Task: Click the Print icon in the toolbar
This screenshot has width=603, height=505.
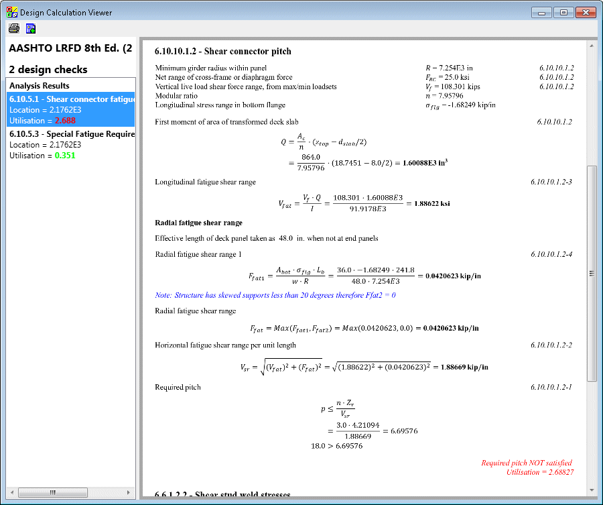Action: [x=13, y=28]
